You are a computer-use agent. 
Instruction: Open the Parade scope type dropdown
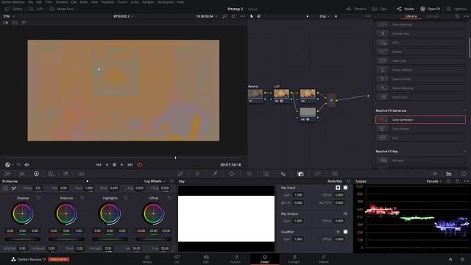tap(434, 181)
